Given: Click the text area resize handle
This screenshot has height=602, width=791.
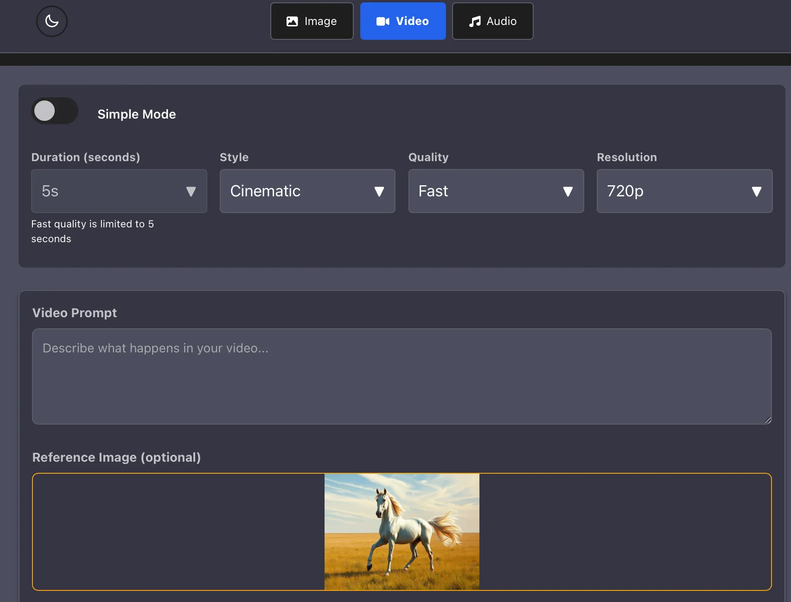Looking at the screenshot, I should 768,420.
